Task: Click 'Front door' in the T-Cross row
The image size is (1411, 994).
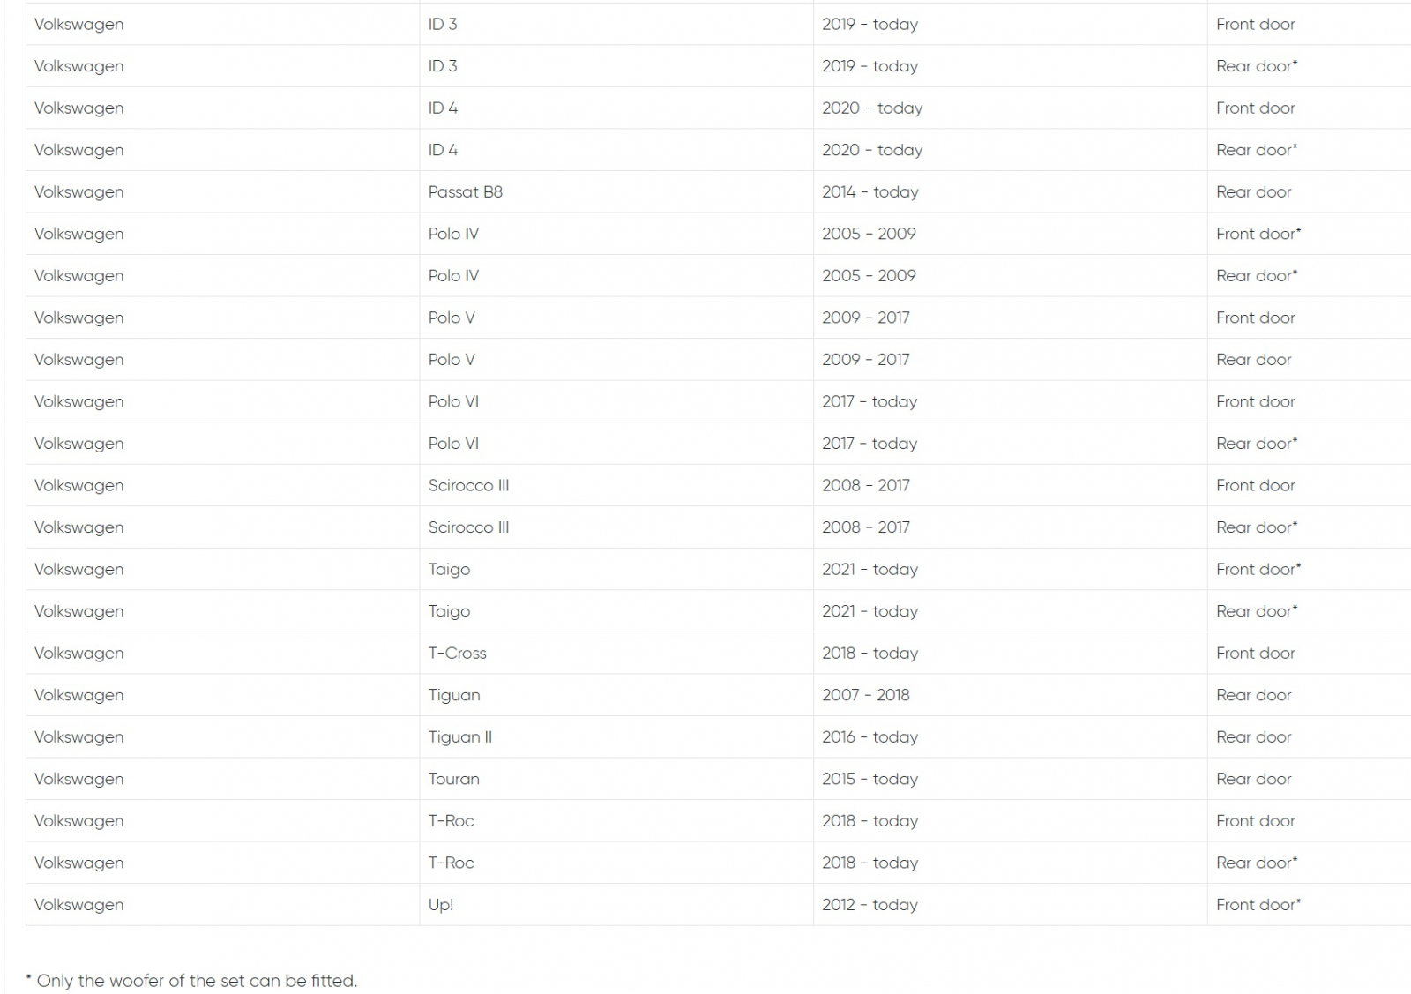Action: click(1255, 654)
